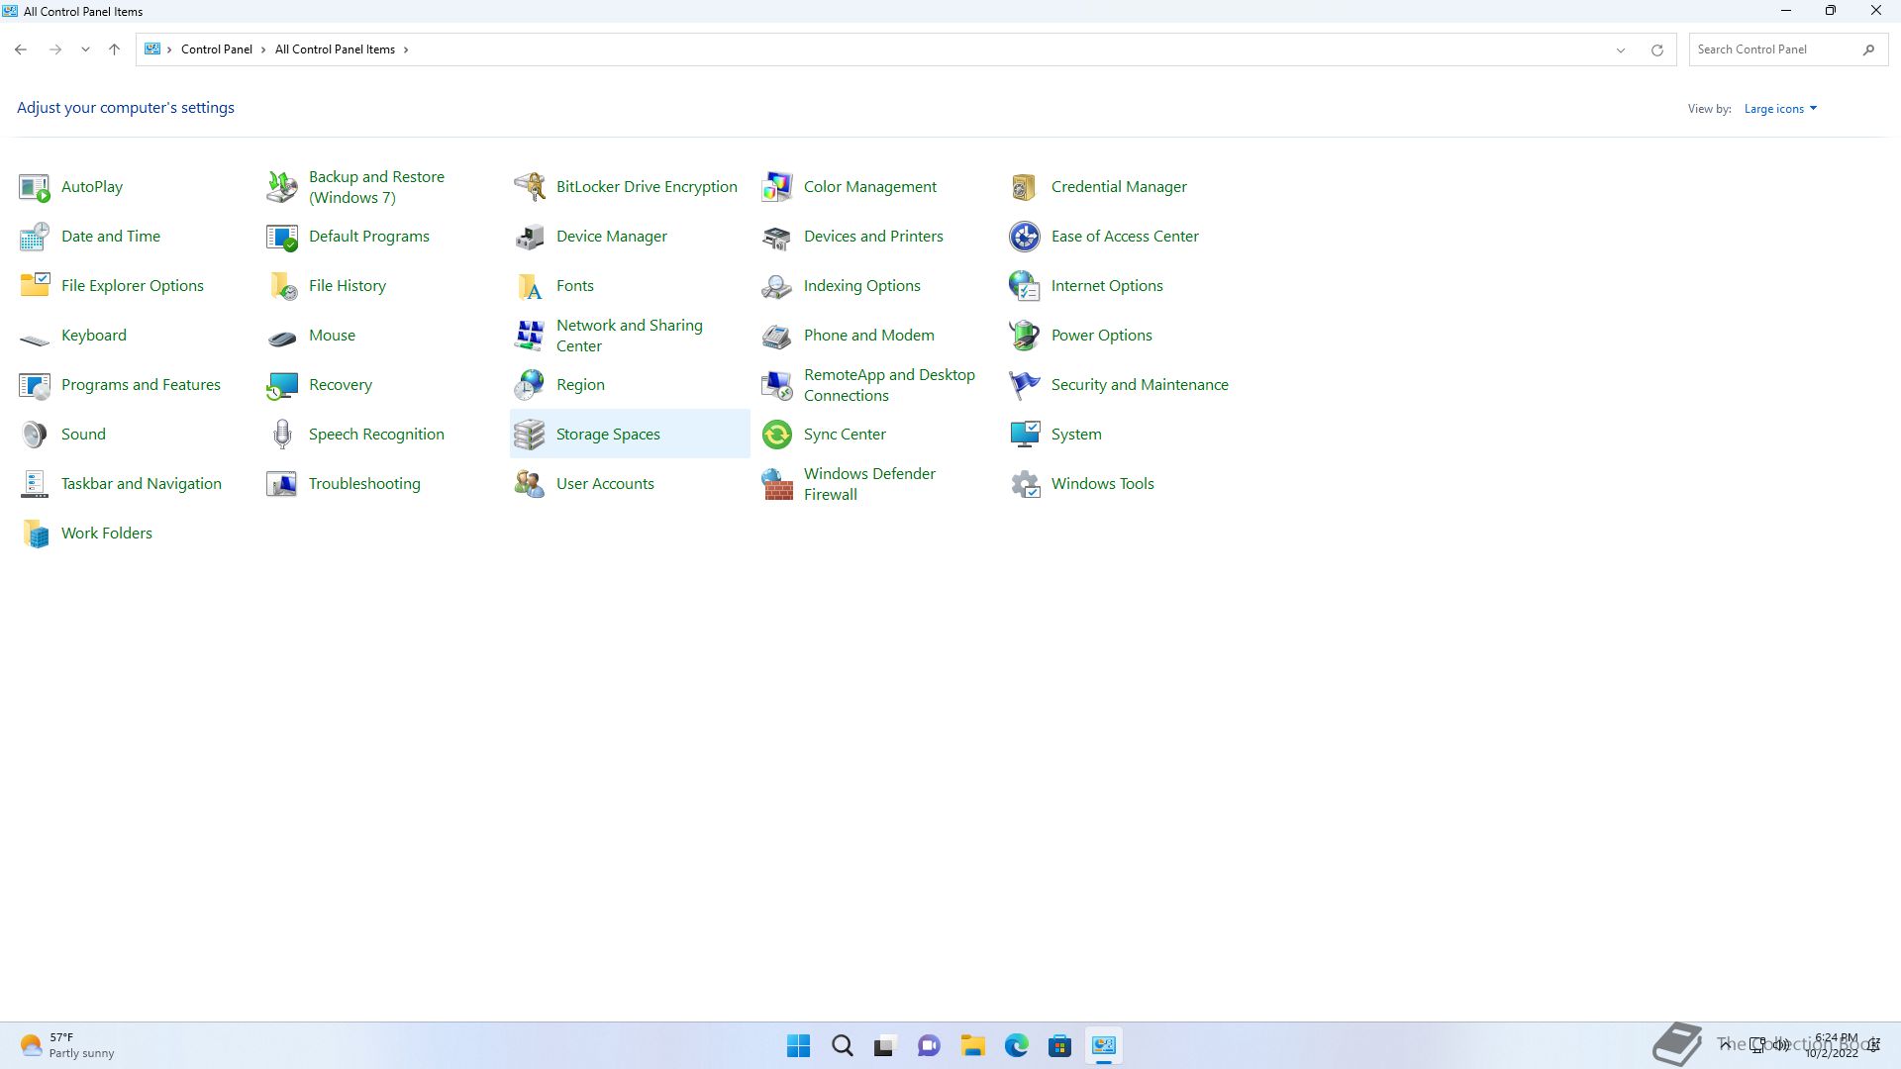Open the Indexing Options icon
Image resolution: width=1901 pixels, height=1069 pixels.
(777, 286)
